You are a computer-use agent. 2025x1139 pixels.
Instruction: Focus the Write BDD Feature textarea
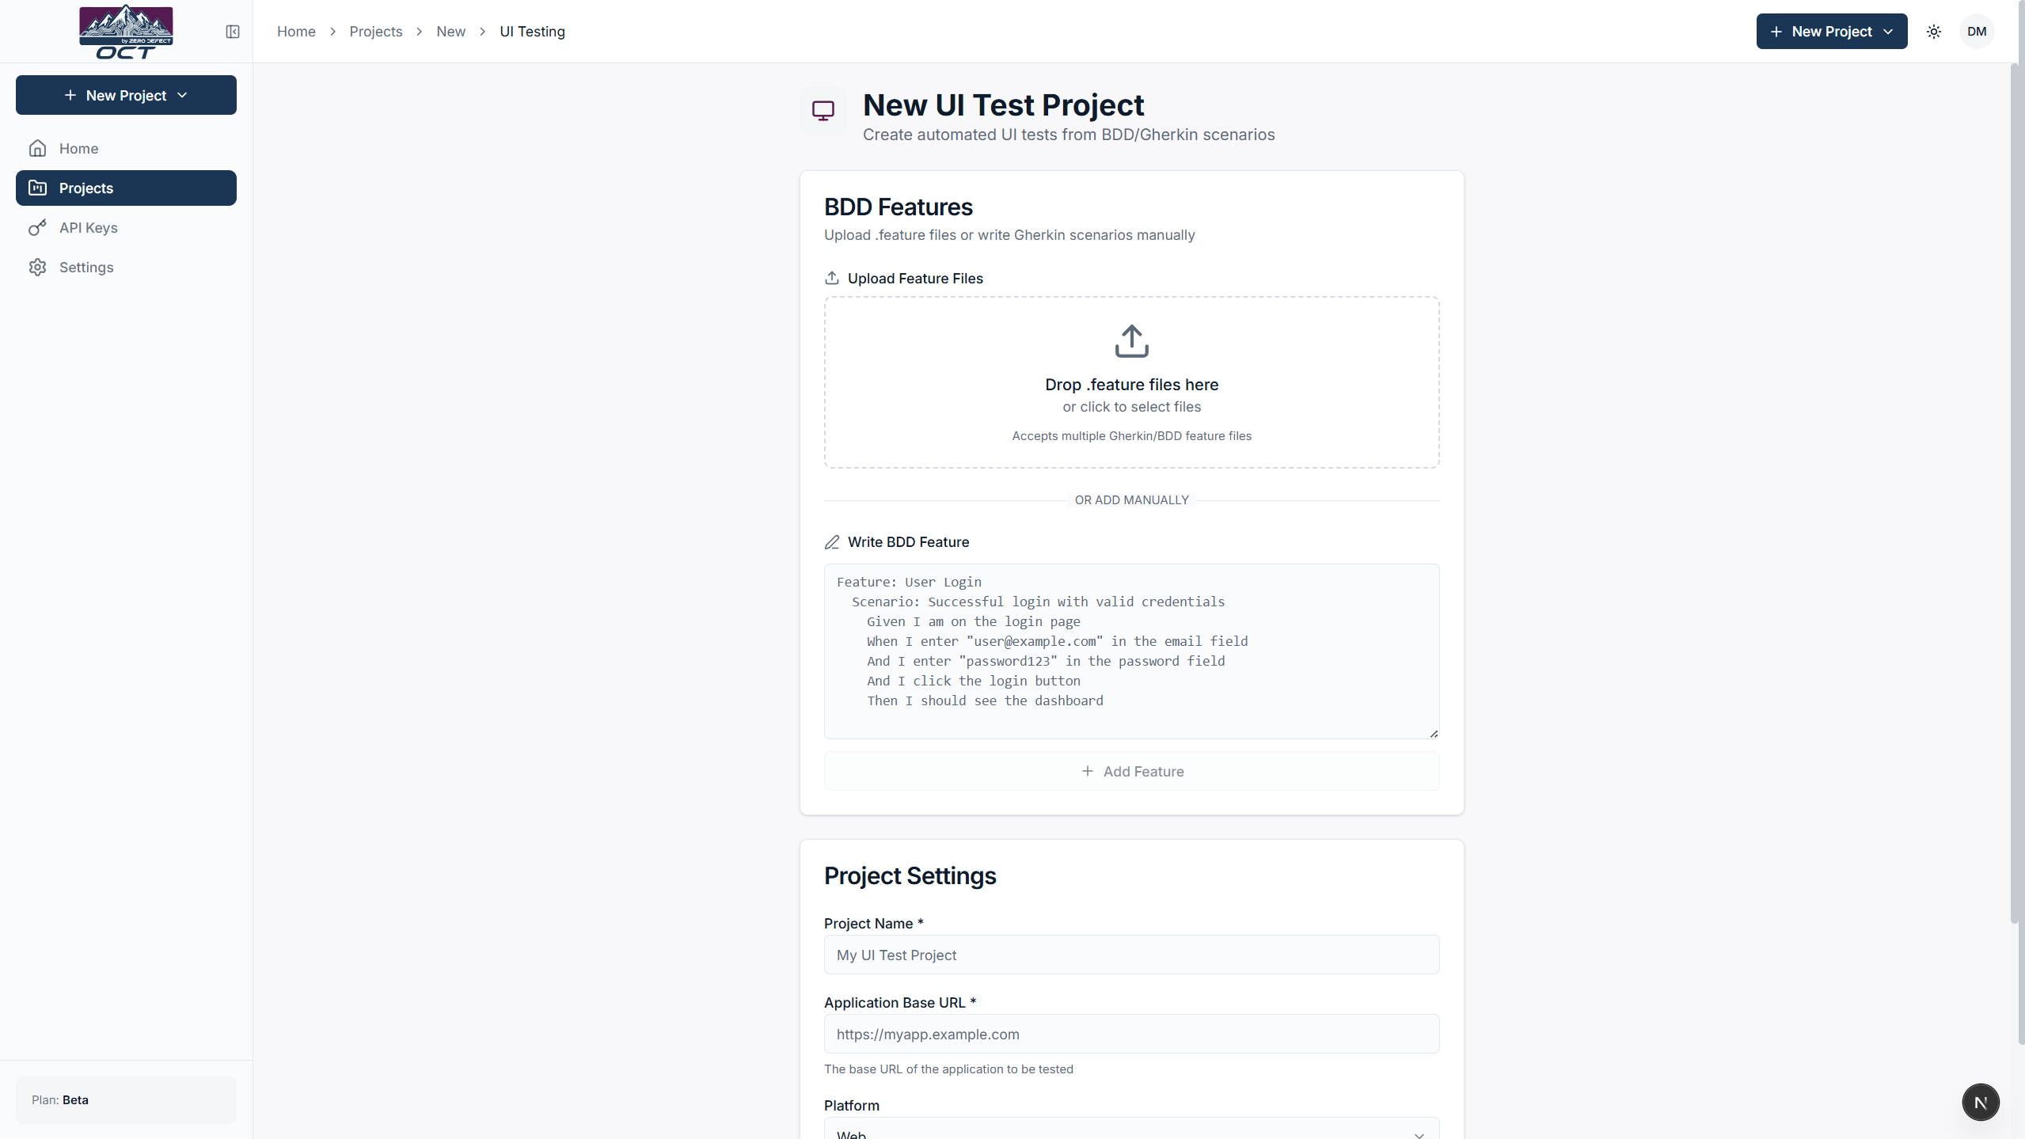[1132, 651]
